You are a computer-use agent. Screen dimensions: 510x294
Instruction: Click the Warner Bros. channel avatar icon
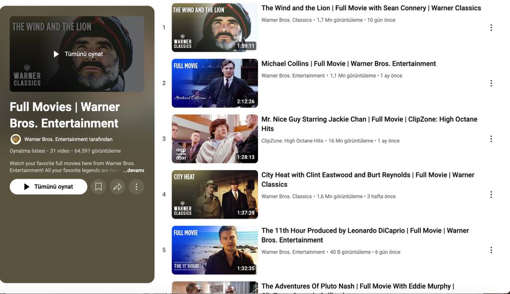point(15,139)
